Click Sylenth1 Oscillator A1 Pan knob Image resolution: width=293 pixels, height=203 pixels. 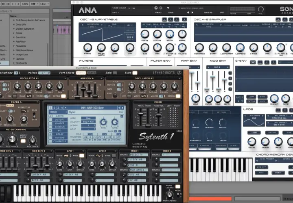tap(60, 86)
